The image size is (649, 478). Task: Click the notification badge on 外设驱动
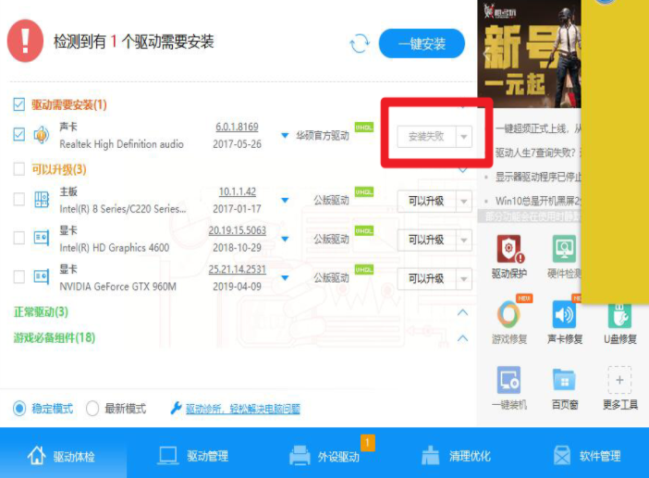[368, 443]
